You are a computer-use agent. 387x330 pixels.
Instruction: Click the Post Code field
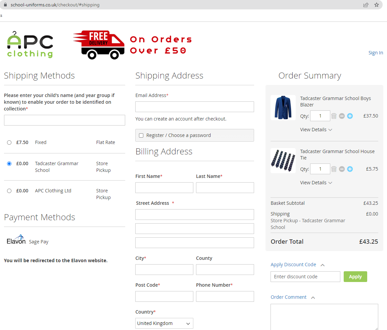click(x=164, y=296)
